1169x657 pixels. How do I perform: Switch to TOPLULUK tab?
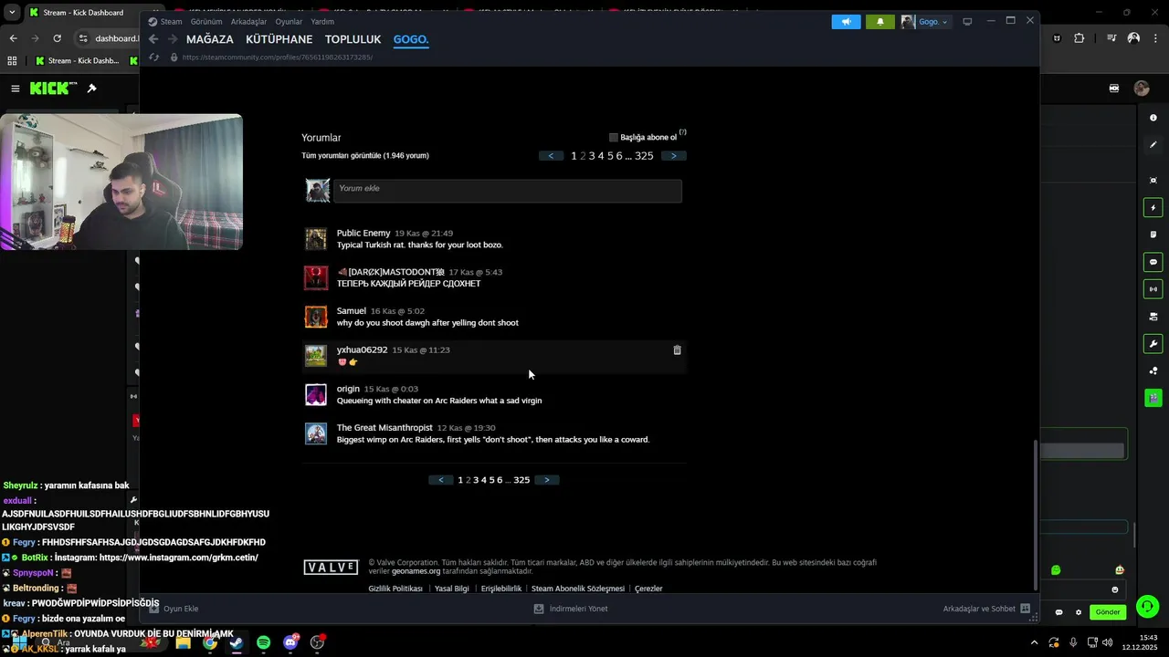tap(353, 39)
